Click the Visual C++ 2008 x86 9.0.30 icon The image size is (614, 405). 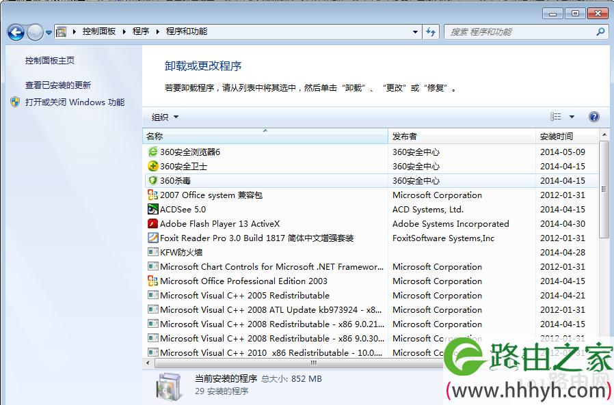point(152,338)
